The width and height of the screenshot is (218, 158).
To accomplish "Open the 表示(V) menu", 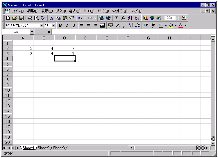I will (x=47, y=11).
